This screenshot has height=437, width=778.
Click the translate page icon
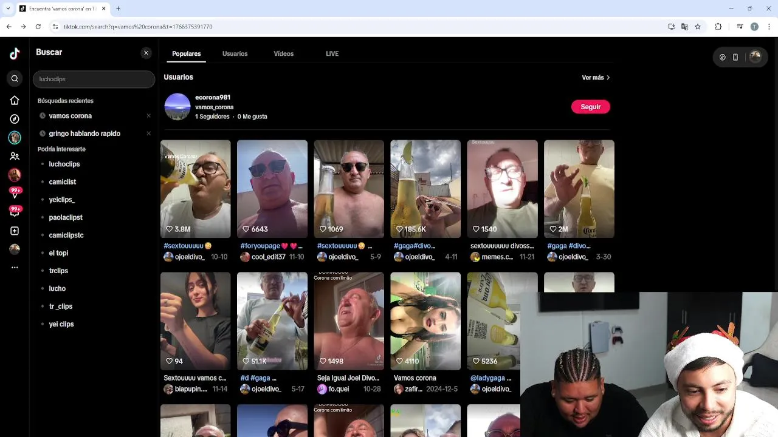(x=684, y=27)
